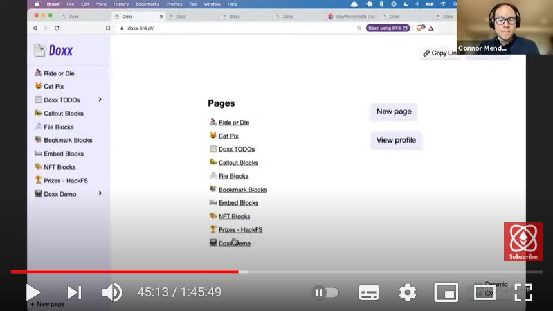Click the sidebar + New page button
Image resolution: width=553 pixels, height=311 pixels.
[x=47, y=304]
